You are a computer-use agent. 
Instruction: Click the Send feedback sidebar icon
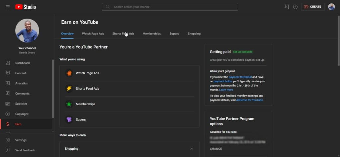[8, 150]
